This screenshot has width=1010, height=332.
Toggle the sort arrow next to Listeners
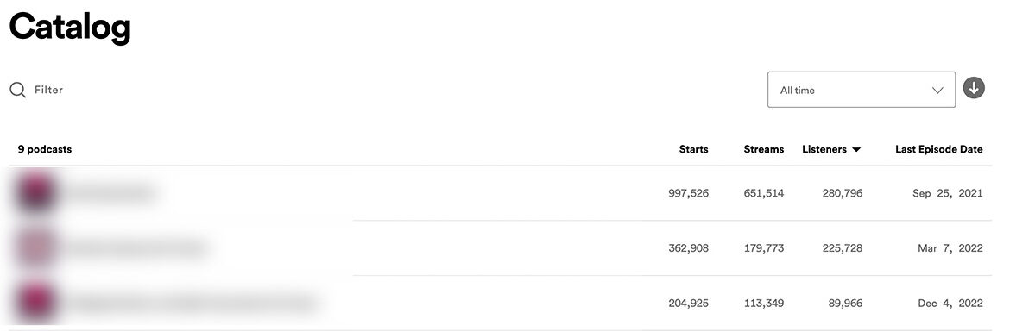[x=856, y=150]
